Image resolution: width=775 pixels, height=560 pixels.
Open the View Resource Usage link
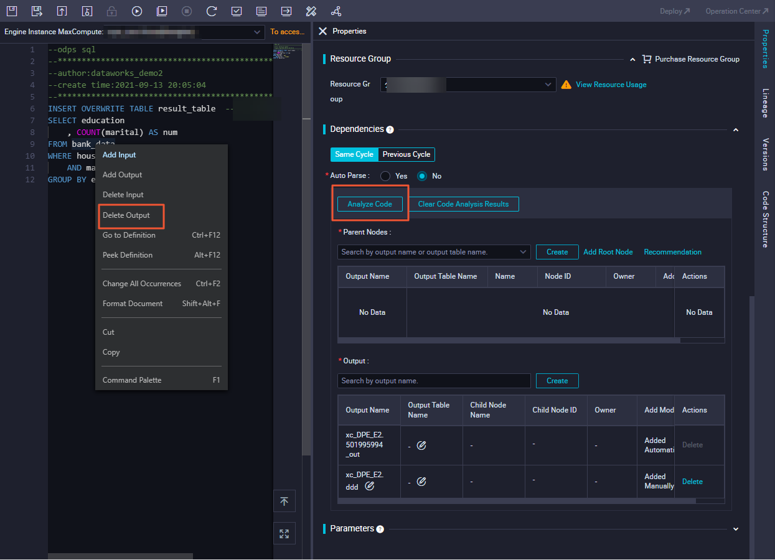pos(611,85)
